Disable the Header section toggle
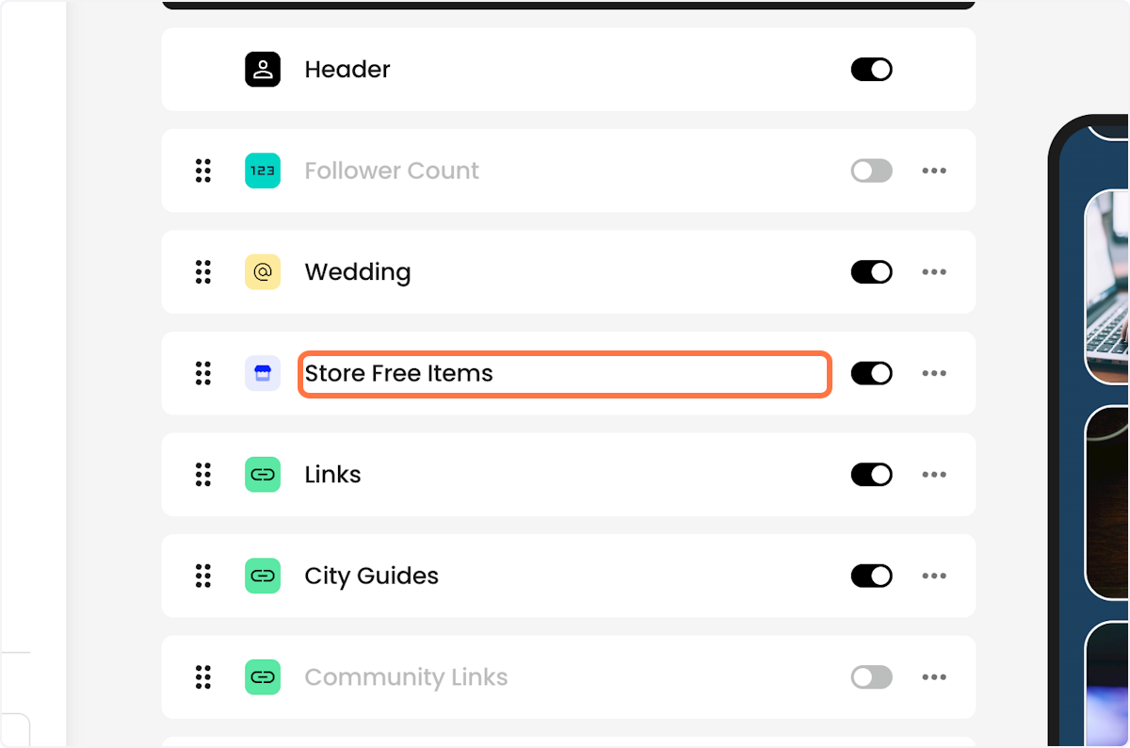Screen dimensions: 1130x748 click(871, 69)
